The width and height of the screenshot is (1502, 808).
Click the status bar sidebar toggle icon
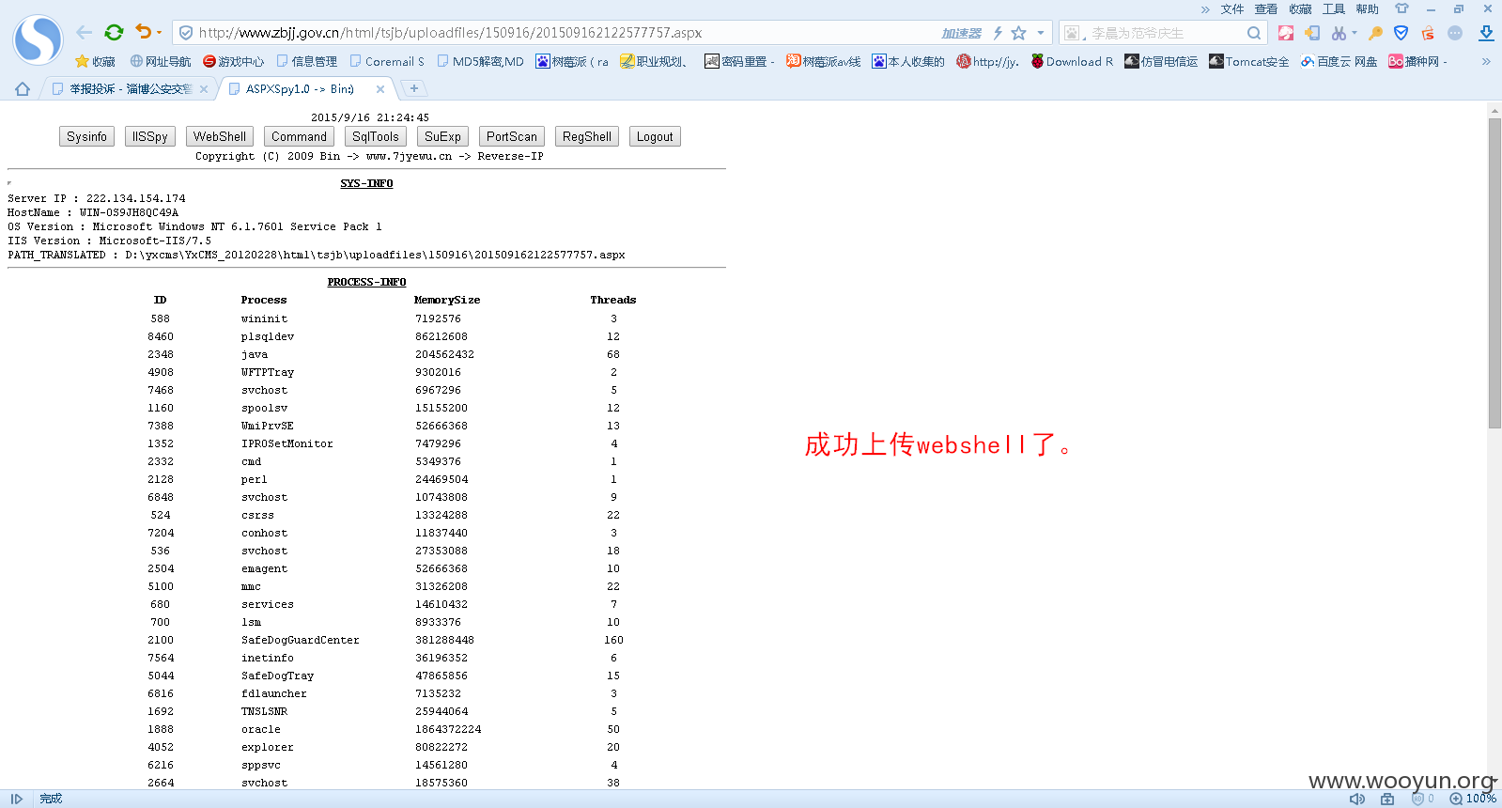click(x=16, y=799)
